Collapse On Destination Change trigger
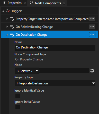This screenshot has height=114, width=99. [7, 35]
